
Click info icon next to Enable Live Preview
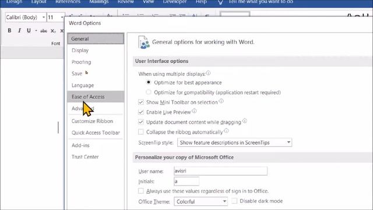(x=194, y=111)
